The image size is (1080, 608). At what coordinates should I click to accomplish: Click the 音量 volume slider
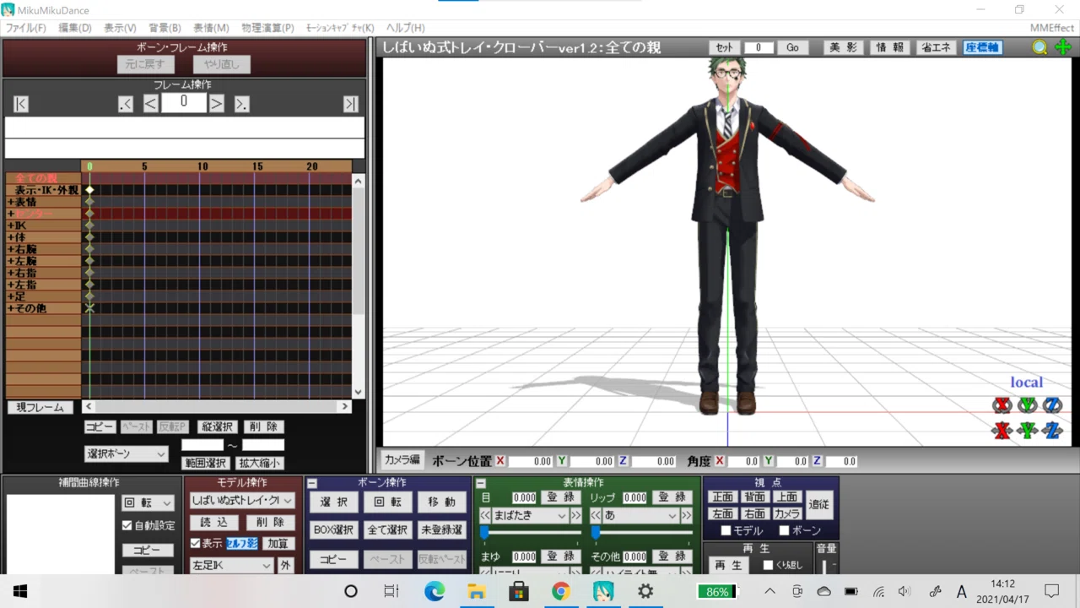click(x=826, y=566)
